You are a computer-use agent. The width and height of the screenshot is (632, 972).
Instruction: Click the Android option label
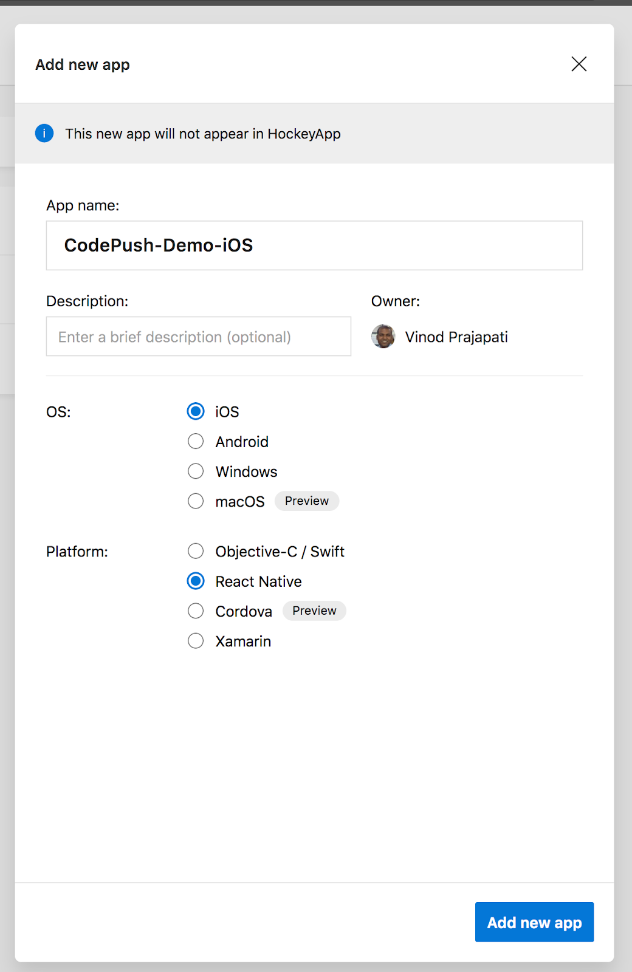(x=242, y=442)
